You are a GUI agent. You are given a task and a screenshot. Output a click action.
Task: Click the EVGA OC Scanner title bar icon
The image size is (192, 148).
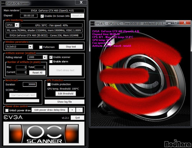3,3
